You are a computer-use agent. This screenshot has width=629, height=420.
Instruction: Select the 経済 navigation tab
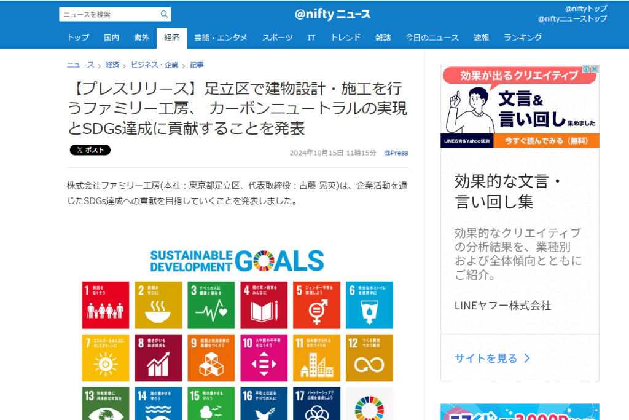(x=172, y=38)
